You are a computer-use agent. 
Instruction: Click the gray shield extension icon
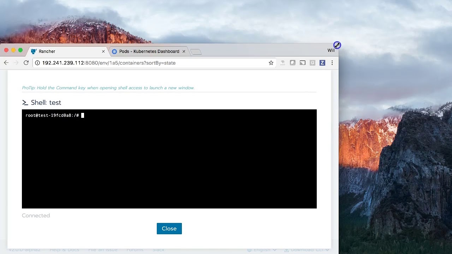click(292, 63)
